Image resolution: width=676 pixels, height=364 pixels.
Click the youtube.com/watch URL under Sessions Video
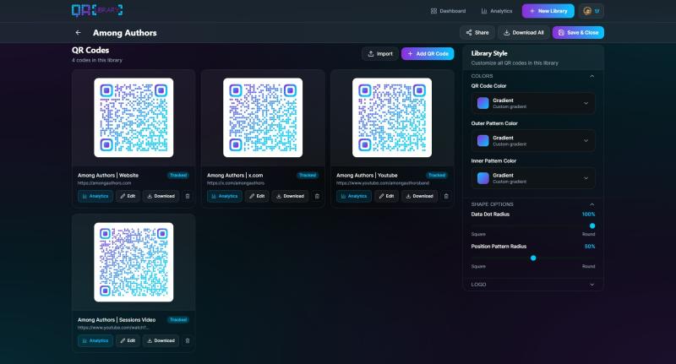[113, 328]
